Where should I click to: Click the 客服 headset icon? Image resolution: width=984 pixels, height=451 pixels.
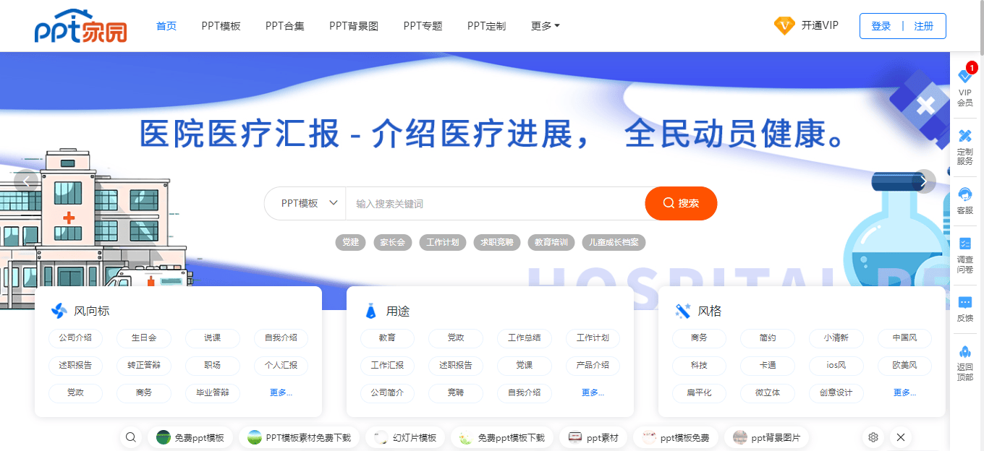pos(964,194)
